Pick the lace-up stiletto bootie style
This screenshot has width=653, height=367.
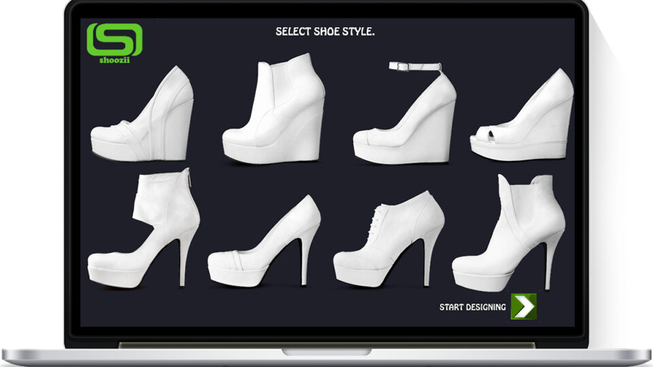point(389,239)
